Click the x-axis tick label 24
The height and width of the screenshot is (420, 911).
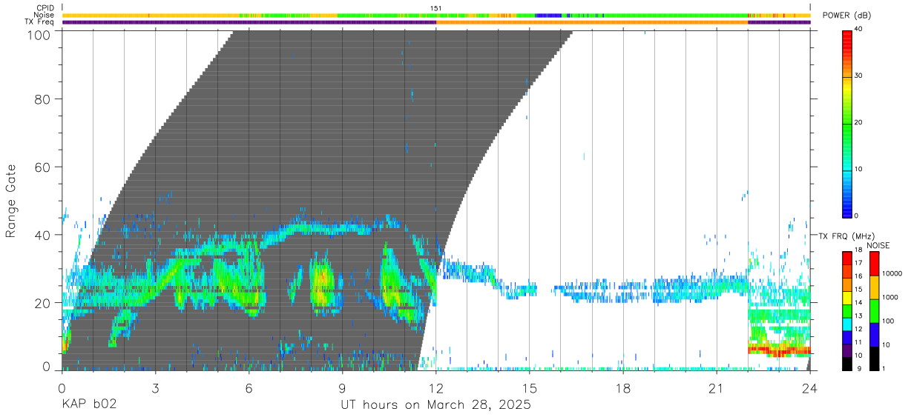(x=809, y=387)
